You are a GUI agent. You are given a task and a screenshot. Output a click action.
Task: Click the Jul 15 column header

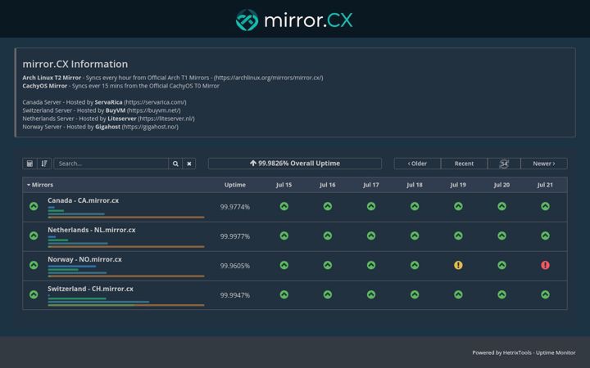pyautogui.click(x=284, y=185)
